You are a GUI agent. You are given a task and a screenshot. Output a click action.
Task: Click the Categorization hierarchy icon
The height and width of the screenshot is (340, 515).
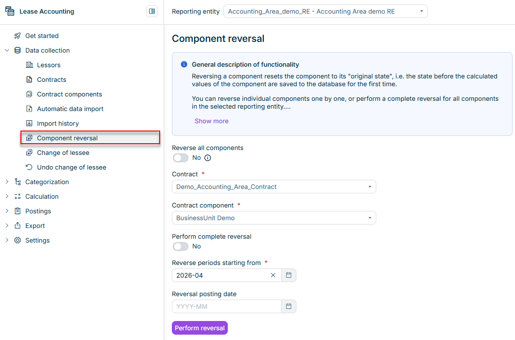pyautogui.click(x=18, y=182)
